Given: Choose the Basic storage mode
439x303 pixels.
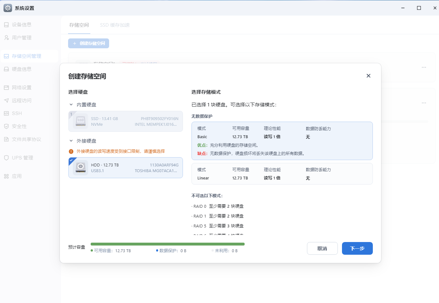Looking at the screenshot, I should click(282, 141).
